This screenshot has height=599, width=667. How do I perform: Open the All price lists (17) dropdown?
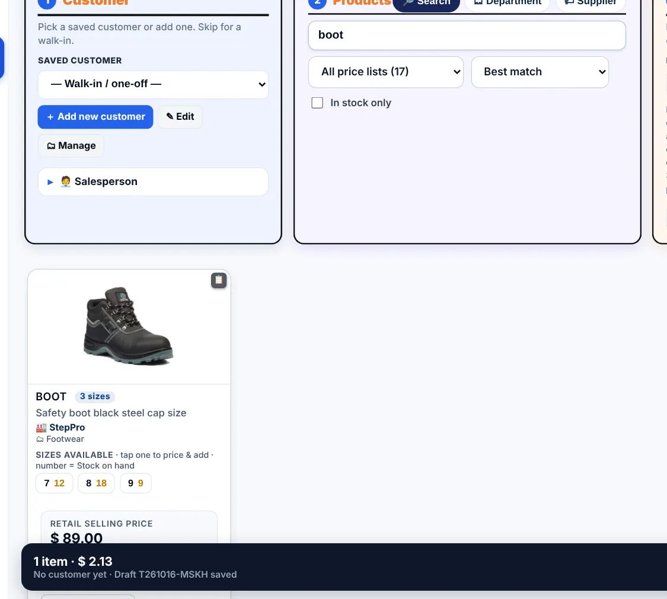coord(386,72)
